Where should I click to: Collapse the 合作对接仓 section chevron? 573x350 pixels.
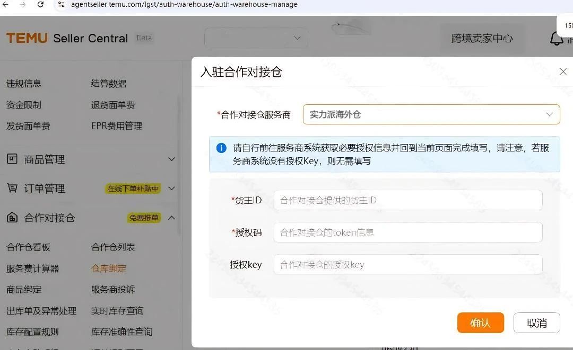click(171, 218)
